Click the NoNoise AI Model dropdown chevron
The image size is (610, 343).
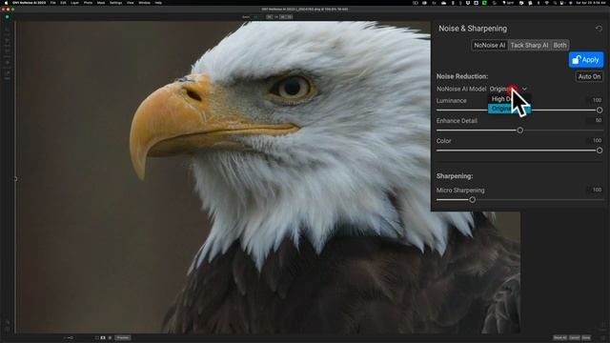pyautogui.click(x=524, y=89)
